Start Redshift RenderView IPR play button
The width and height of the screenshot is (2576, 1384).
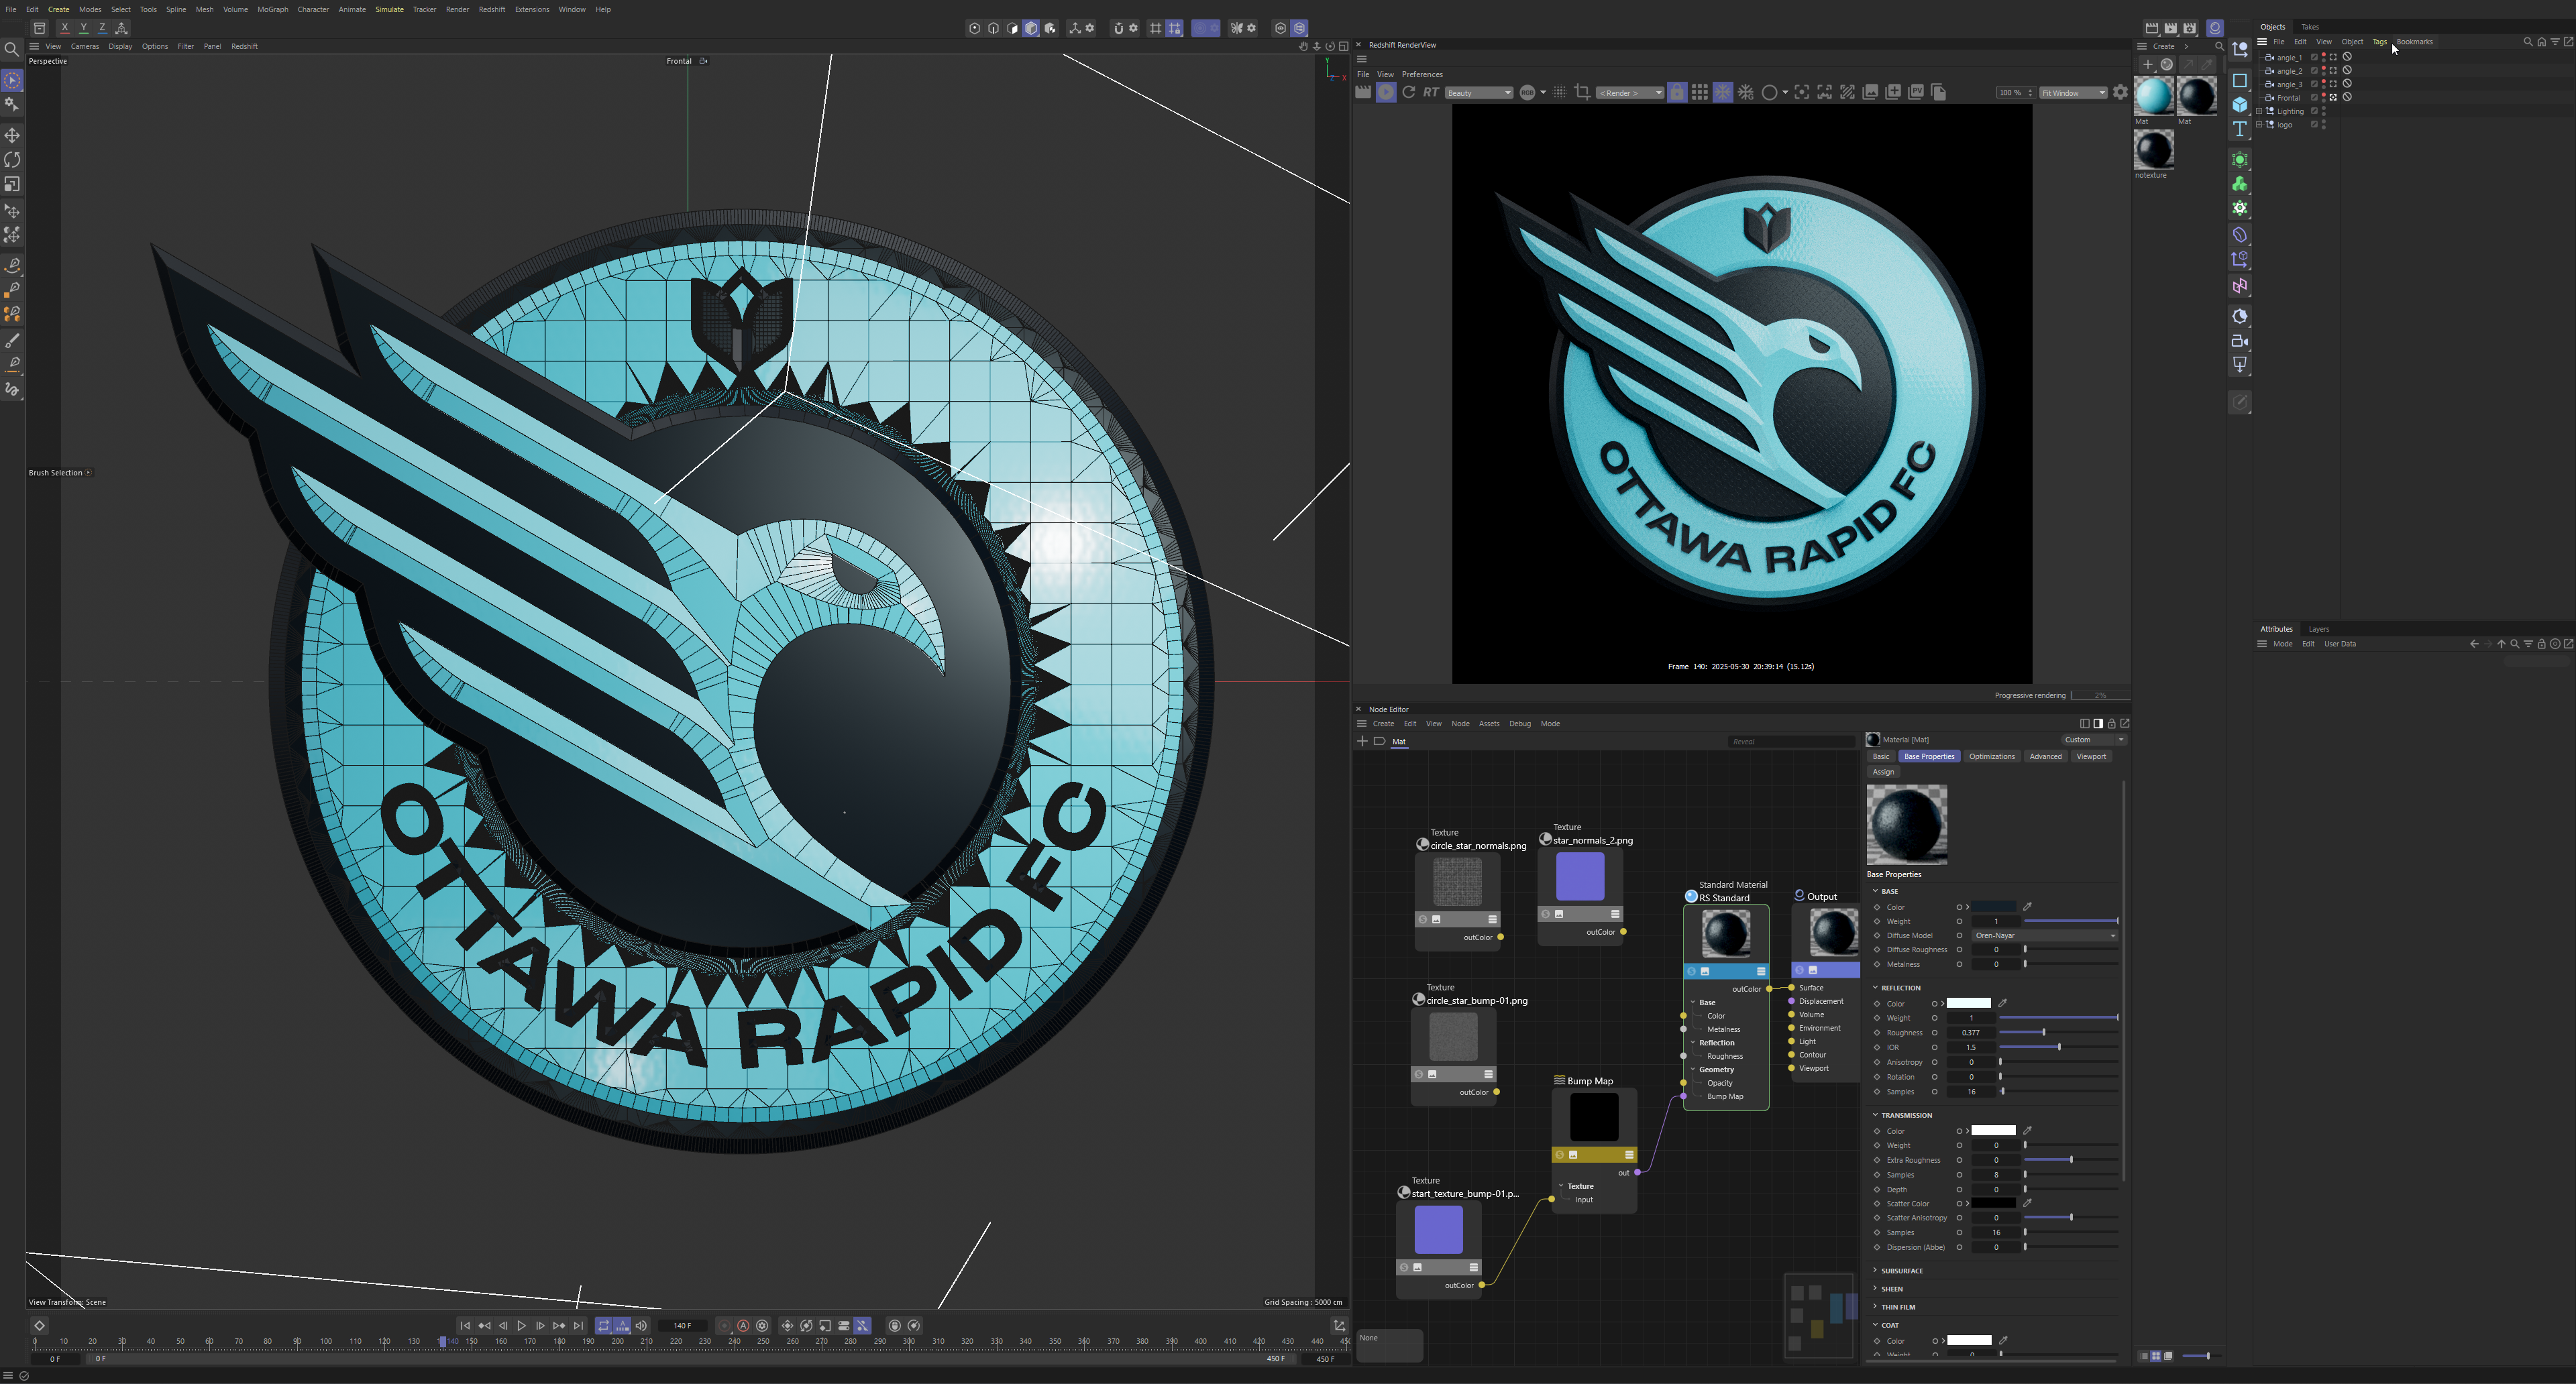coord(1386,93)
